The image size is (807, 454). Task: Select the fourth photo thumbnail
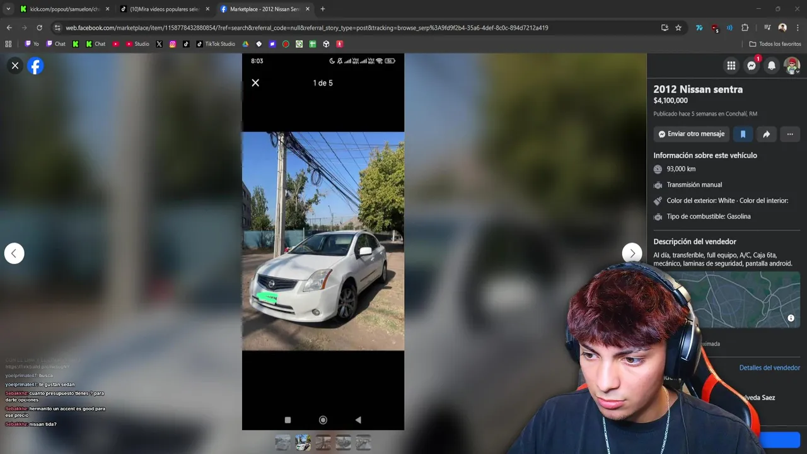coord(343,443)
